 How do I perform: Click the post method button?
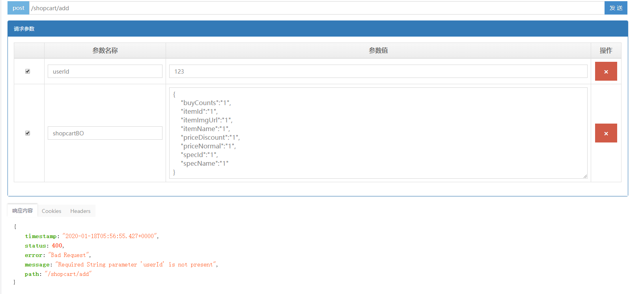[x=19, y=8]
